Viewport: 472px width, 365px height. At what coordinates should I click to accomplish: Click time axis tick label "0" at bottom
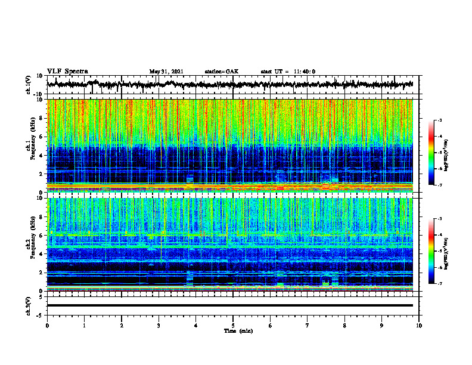click(47, 326)
